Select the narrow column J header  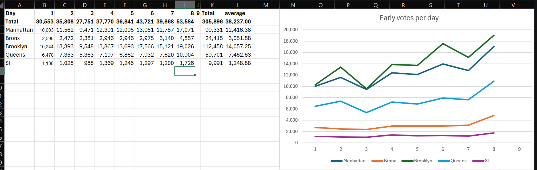coord(198,5)
